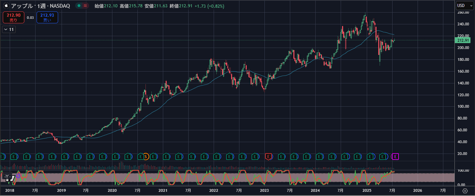Click the 20.00 price axis label
The width and height of the screenshot is (475, 196).
(462, 154)
